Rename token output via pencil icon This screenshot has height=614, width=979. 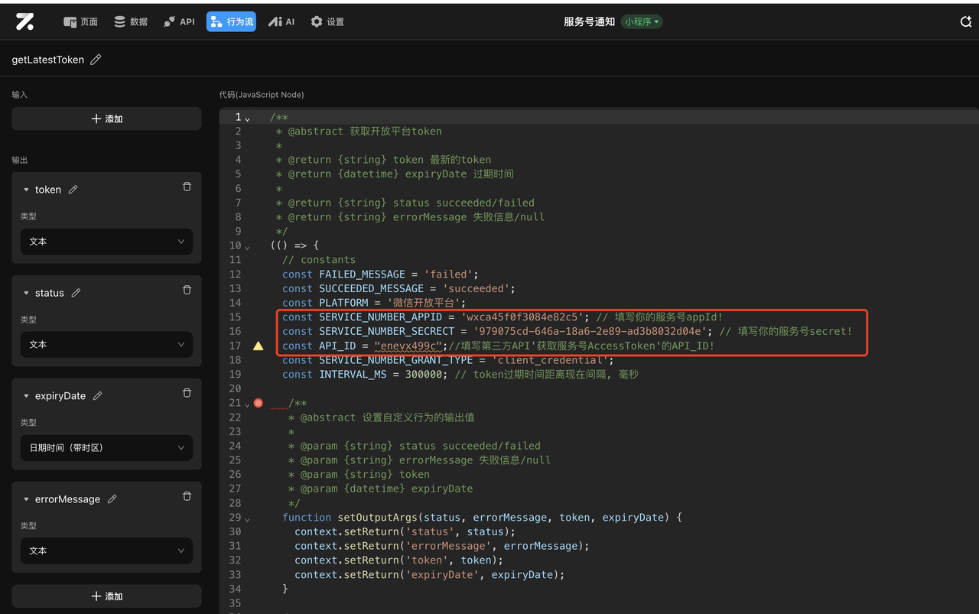(73, 190)
